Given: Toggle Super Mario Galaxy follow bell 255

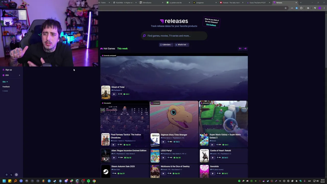Looking at the screenshot, I should click(x=218, y=145).
